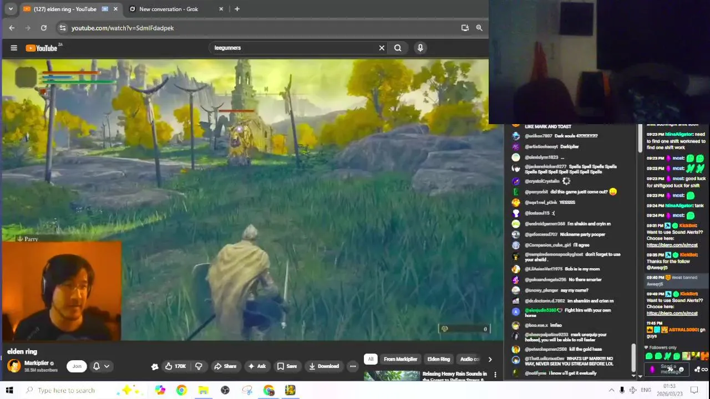
Task: Open Markiplier's channel avatar
Action: (14, 366)
